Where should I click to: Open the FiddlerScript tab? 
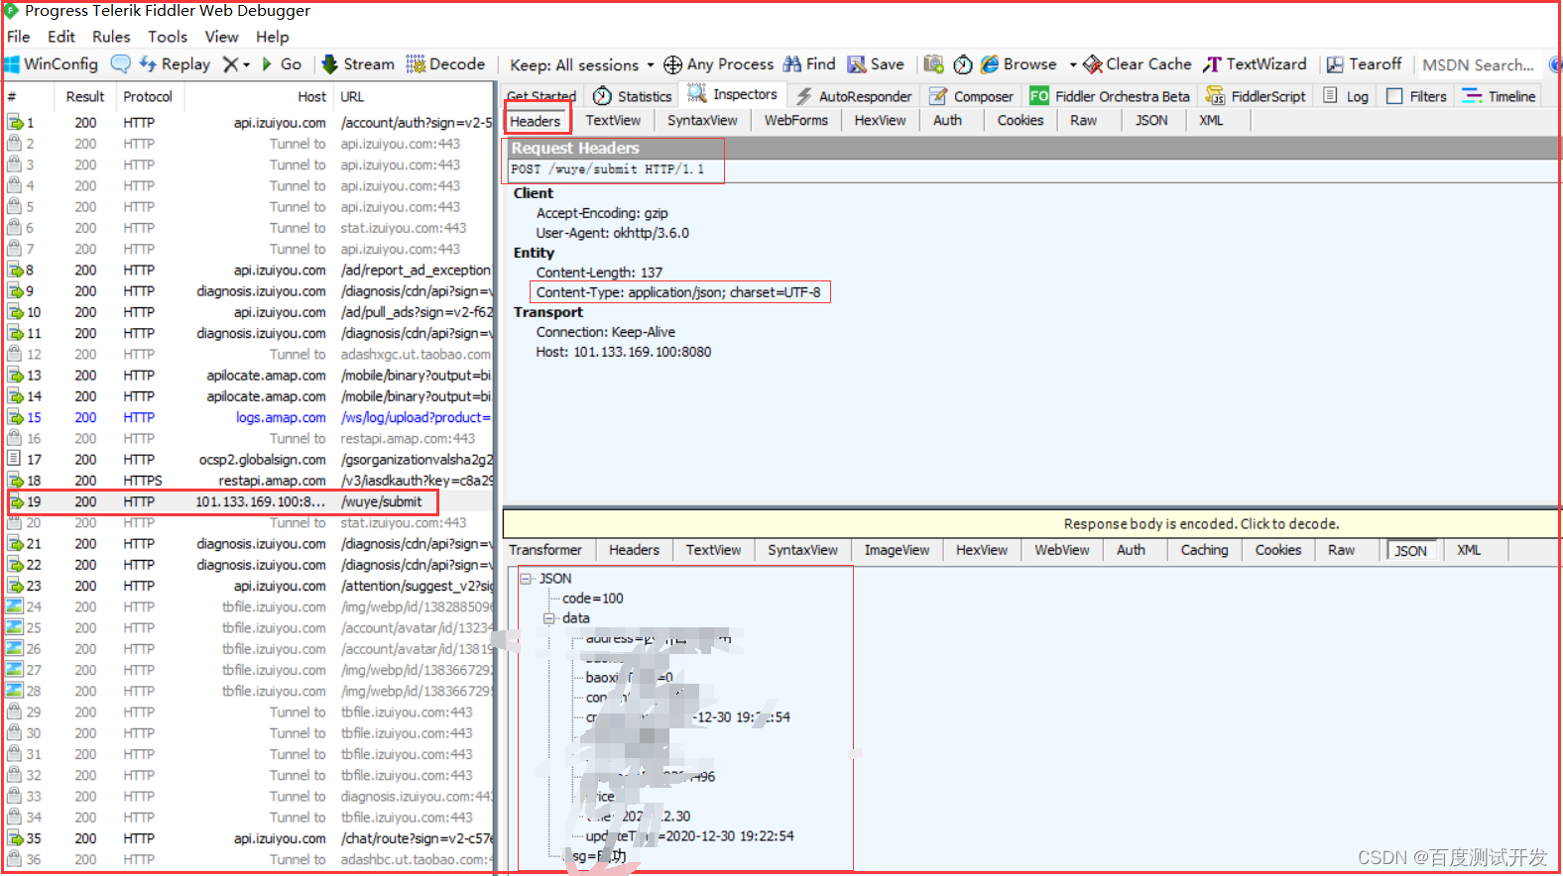1257,96
